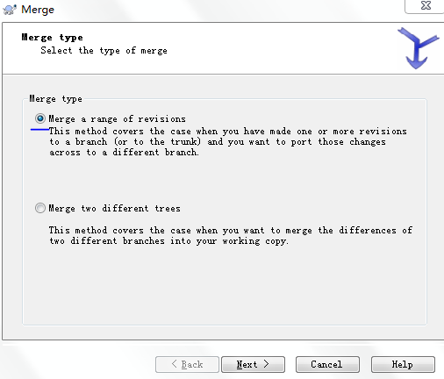Click description starting 'This method covers...one or more revisions'
The image size is (444, 379).
pyautogui.click(x=228, y=142)
